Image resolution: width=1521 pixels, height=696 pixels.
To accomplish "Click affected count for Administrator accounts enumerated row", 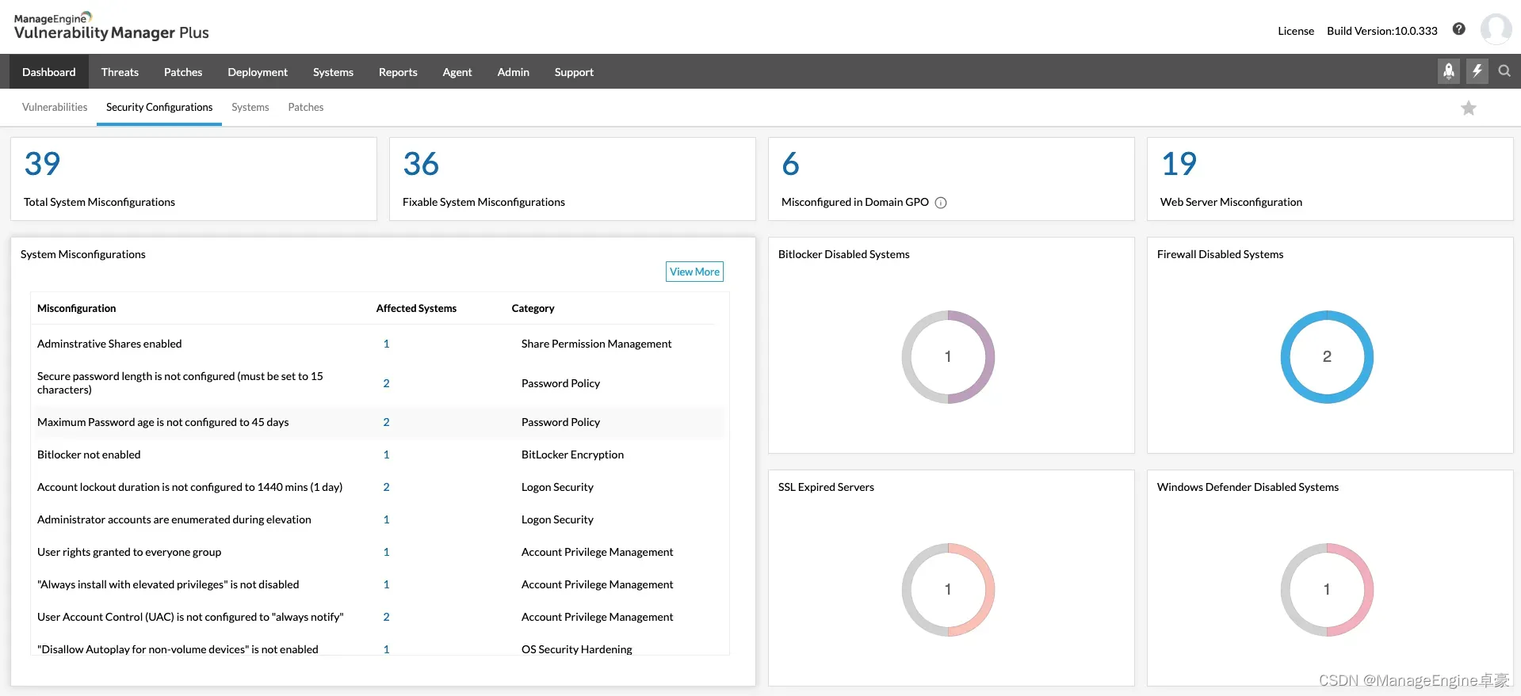I will [386, 519].
